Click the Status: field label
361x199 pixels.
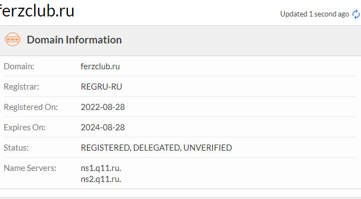[x=16, y=148]
